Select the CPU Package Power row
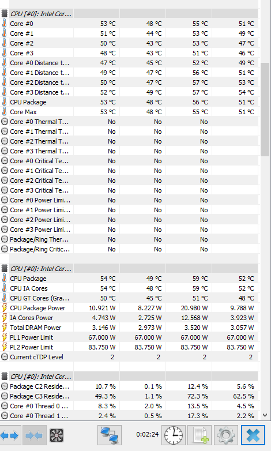271x451 pixels. pyautogui.click(x=129, y=308)
